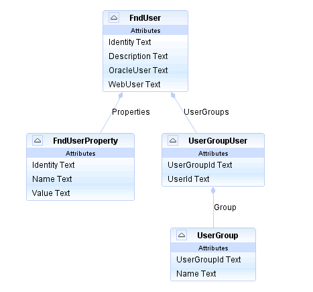Click the UserGroup entity title
313x292 pixels.
218,236
